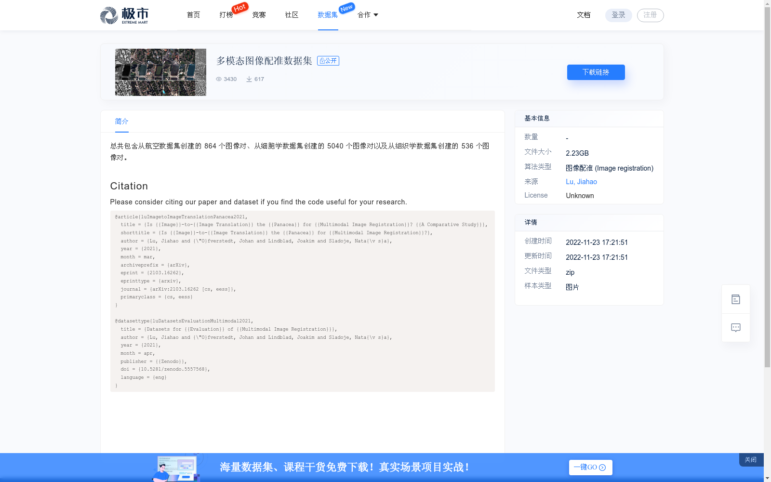The width and height of the screenshot is (771, 482).
Task: Close the bottom banner with 关闭
Action: (751, 460)
